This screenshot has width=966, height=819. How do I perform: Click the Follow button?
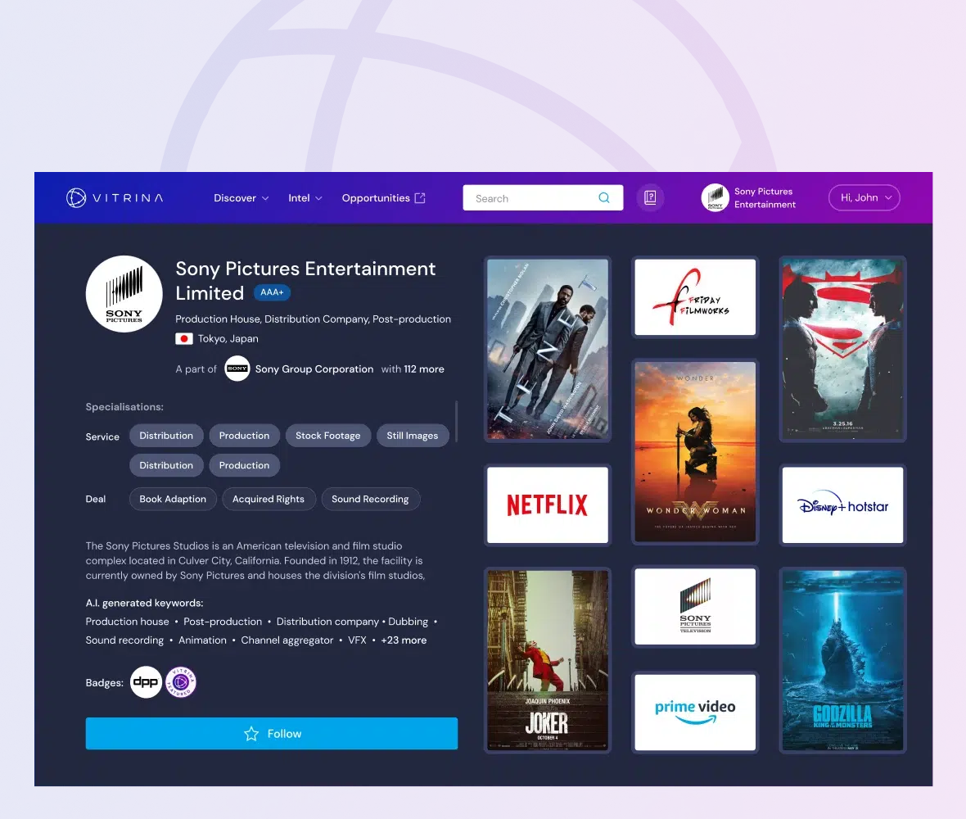[272, 733]
